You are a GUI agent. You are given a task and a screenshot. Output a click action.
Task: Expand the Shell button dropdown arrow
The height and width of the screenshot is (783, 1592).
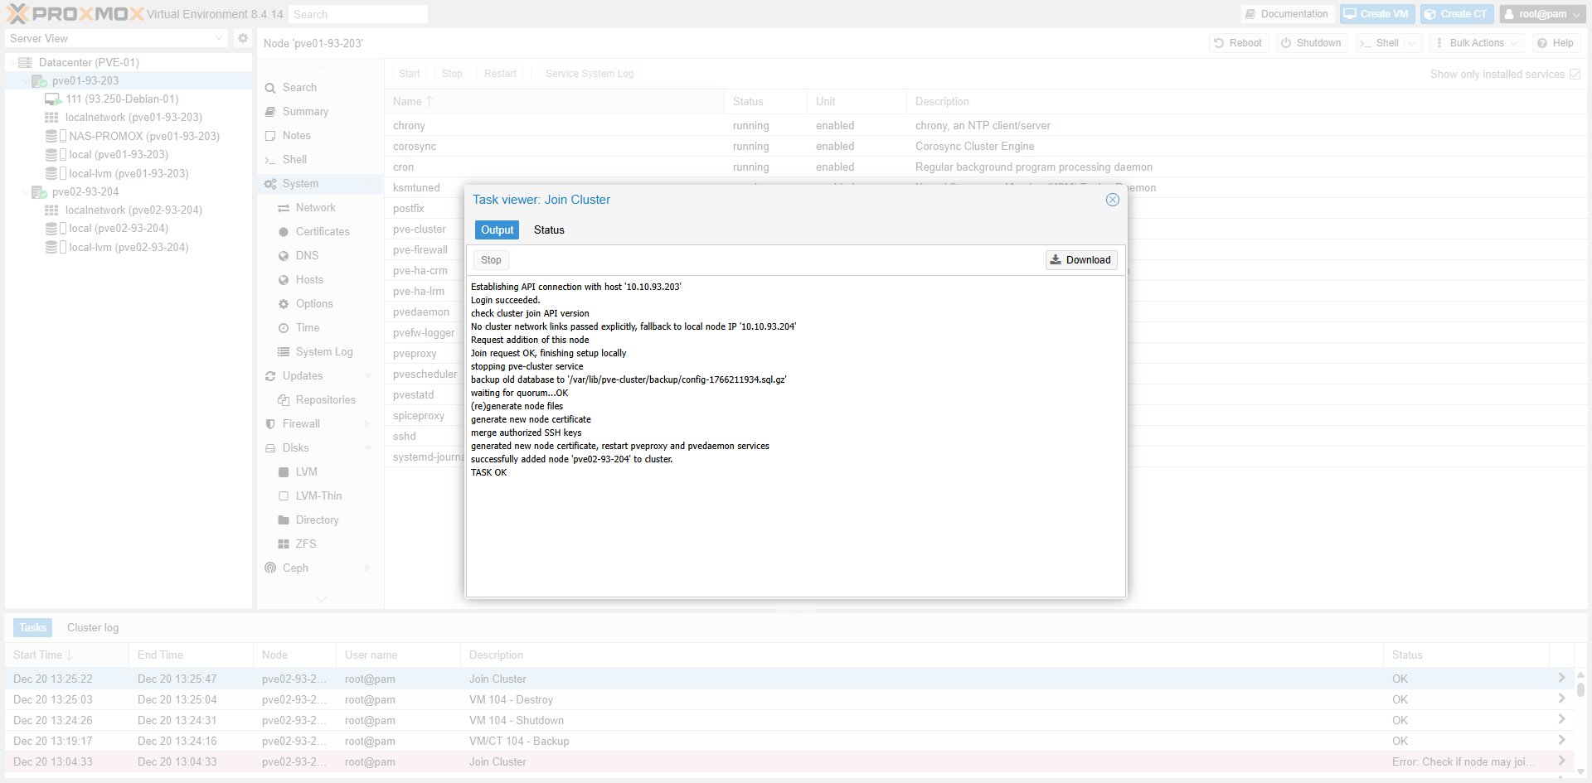[x=1413, y=43]
